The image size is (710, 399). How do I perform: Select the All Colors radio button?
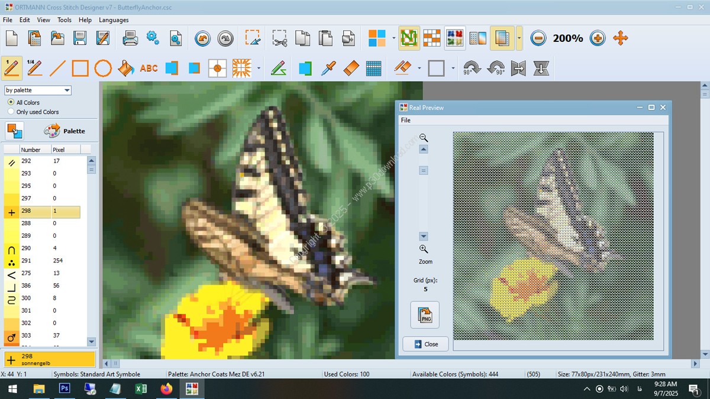click(11, 102)
